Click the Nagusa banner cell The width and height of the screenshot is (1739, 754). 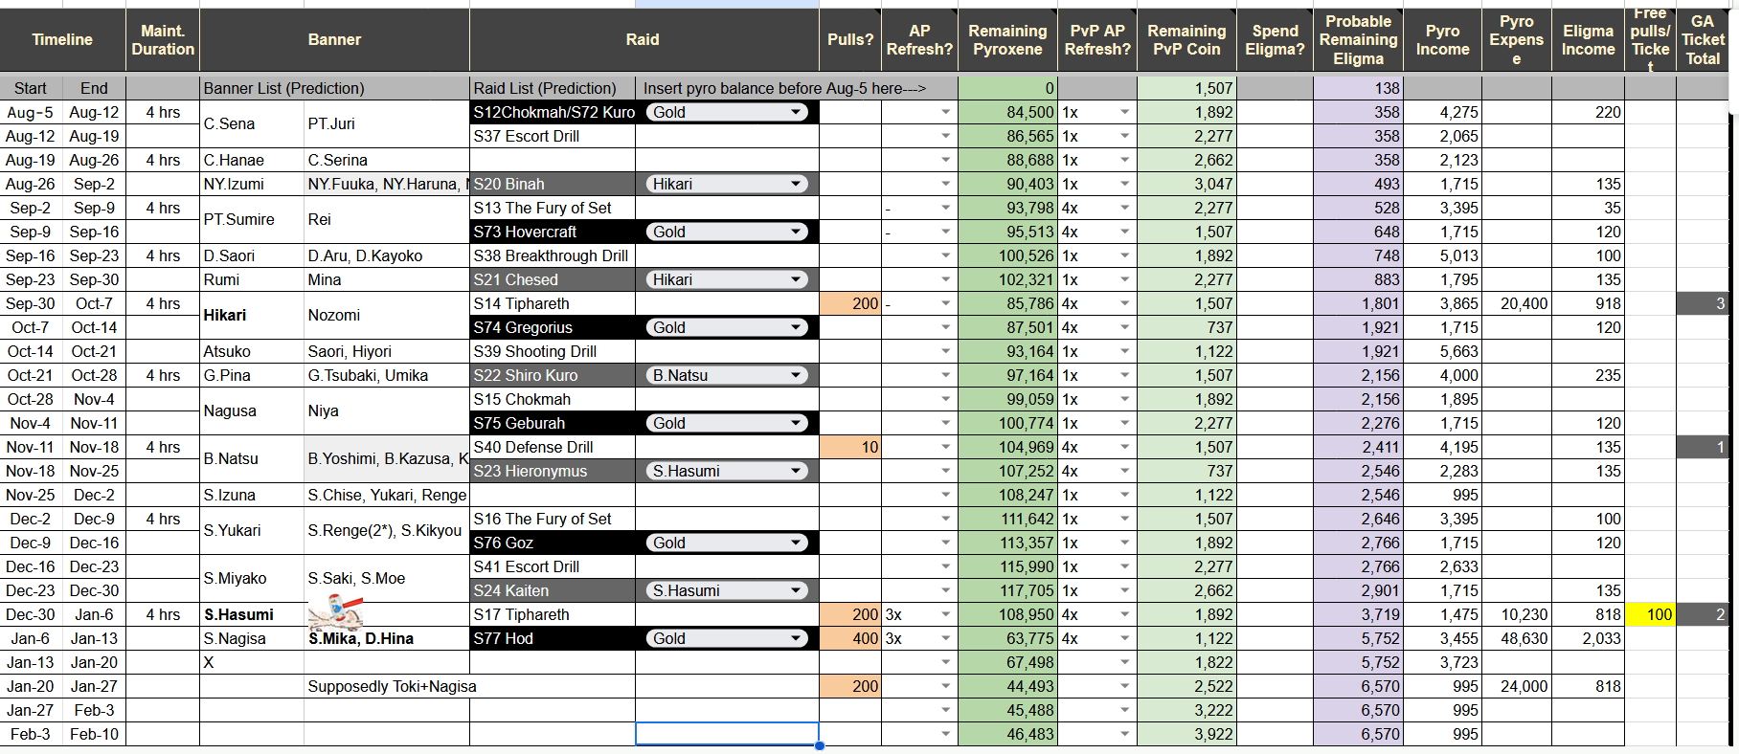(252, 410)
